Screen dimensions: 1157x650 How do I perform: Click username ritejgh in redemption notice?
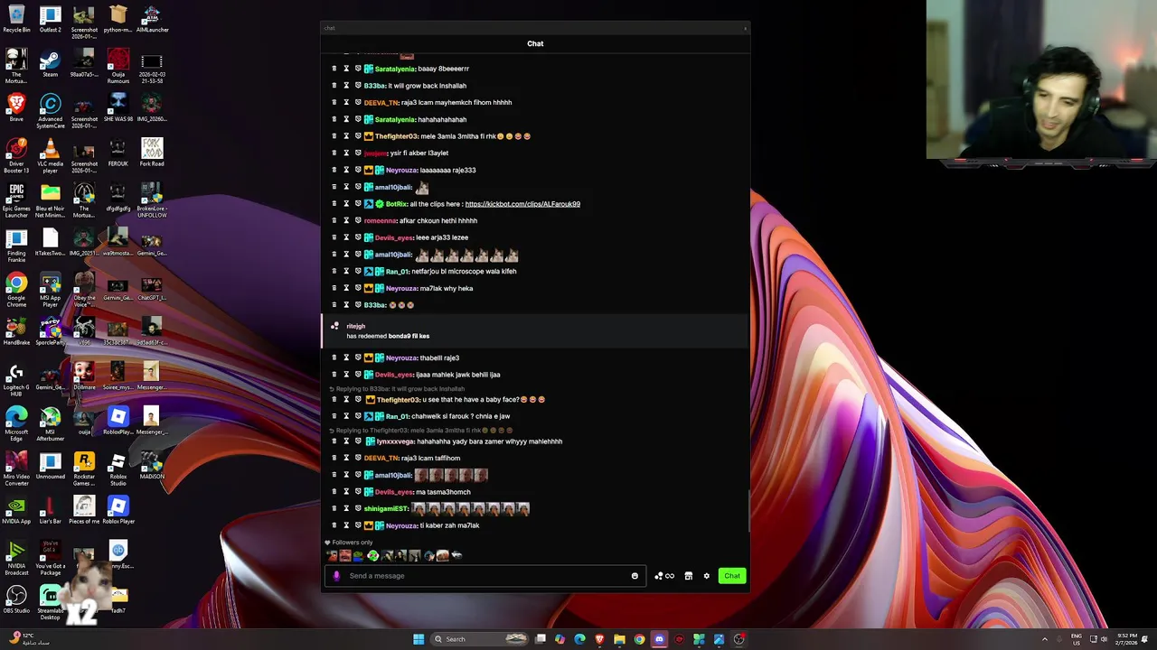pyautogui.click(x=355, y=326)
